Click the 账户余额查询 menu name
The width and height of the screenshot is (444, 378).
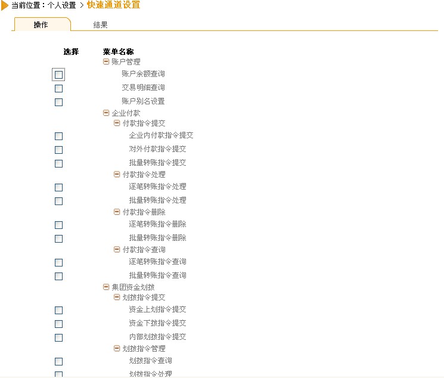coord(143,74)
